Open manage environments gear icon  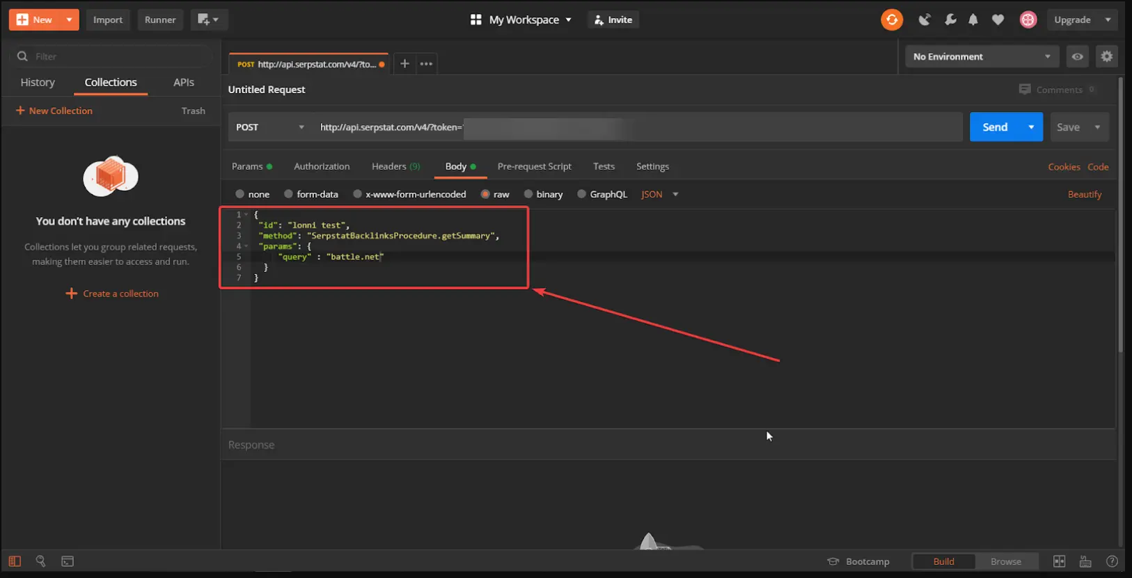pyautogui.click(x=1107, y=56)
